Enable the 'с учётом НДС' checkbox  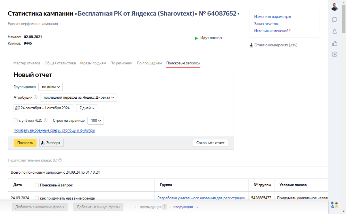(x=16, y=121)
